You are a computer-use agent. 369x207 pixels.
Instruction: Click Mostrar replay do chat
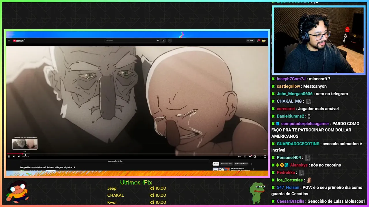pyautogui.click(x=115, y=161)
